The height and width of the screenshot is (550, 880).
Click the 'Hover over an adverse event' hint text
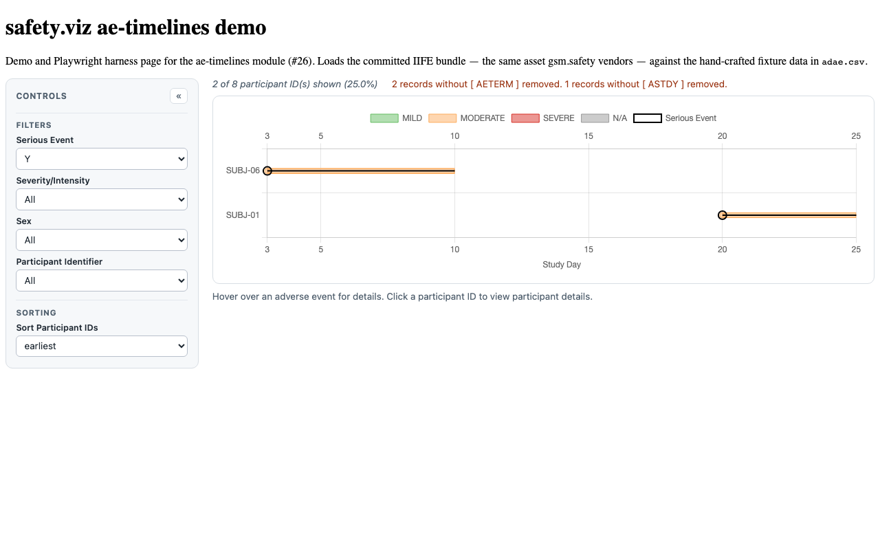402,297
